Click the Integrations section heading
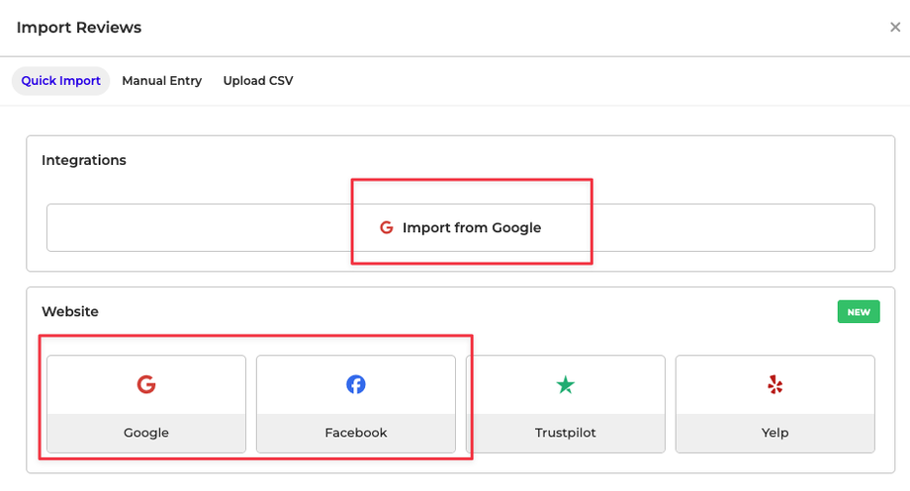Viewport: 910px width, 491px height. point(84,160)
